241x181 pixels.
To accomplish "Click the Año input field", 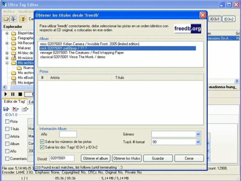I will coord(68,134).
